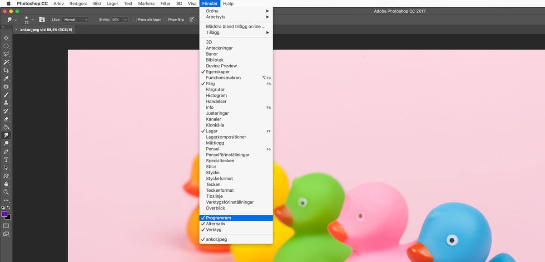Select the Smudge tool in the toolbox

coord(6,136)
